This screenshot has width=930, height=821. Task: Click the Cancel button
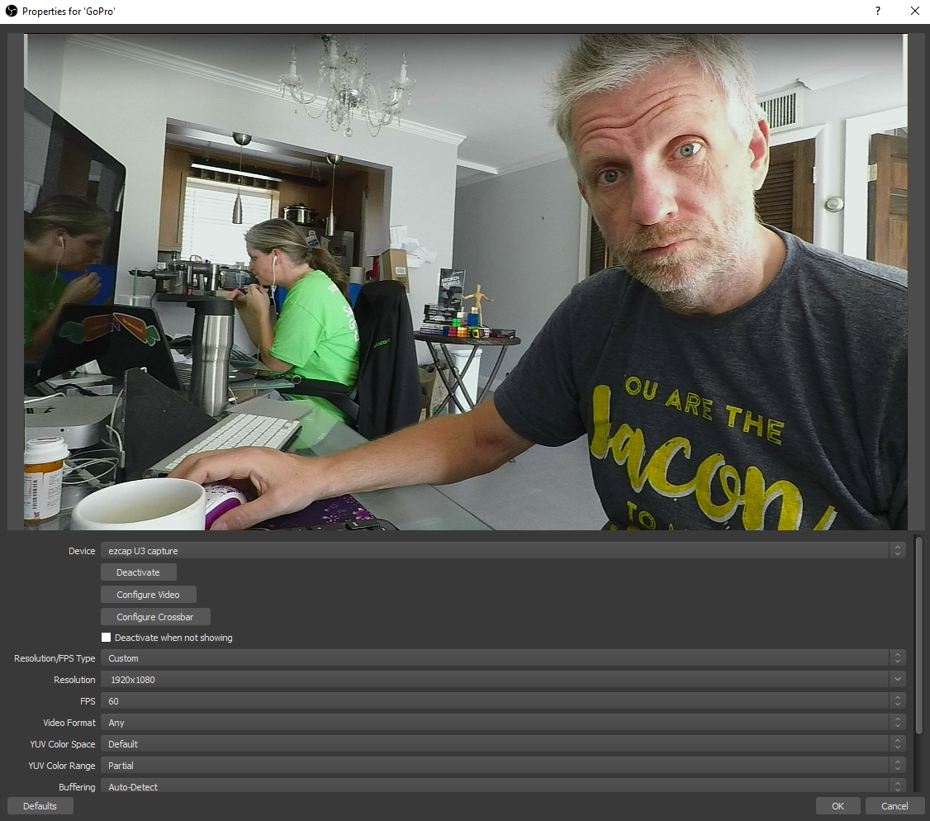coord(894,806)
